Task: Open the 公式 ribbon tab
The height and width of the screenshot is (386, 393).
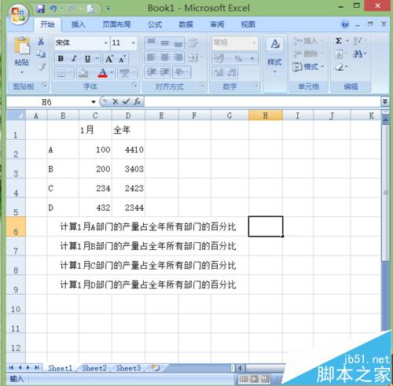Action: click(155, 24)
